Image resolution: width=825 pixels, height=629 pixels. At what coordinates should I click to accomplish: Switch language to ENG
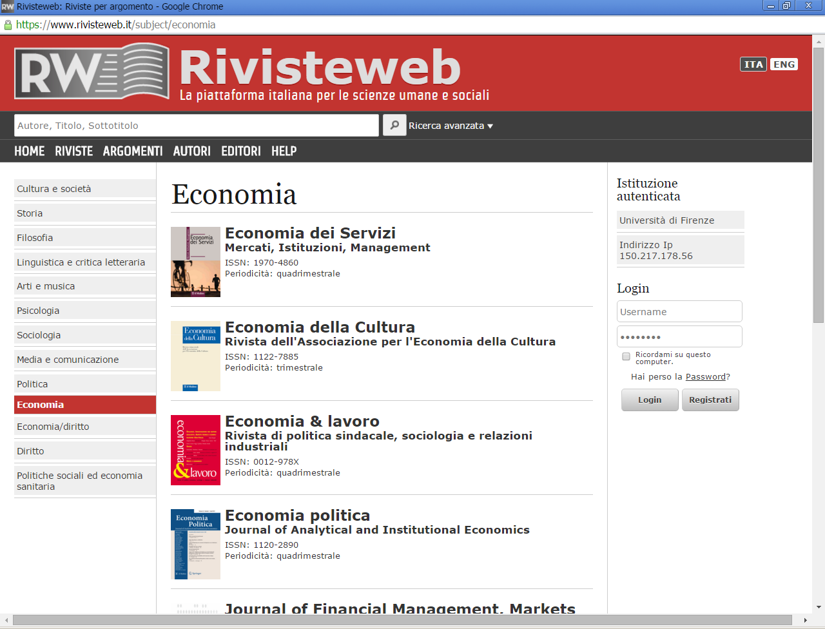(x=784, y=64)
